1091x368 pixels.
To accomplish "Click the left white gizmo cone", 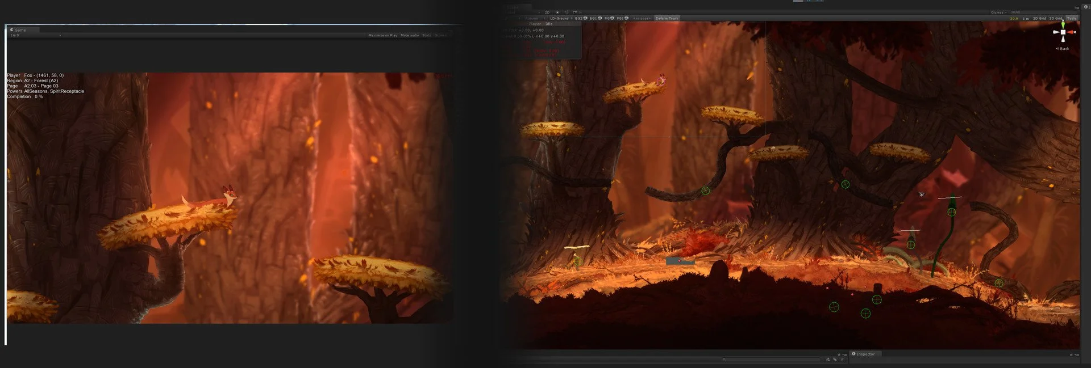I will pos(1056,32).
